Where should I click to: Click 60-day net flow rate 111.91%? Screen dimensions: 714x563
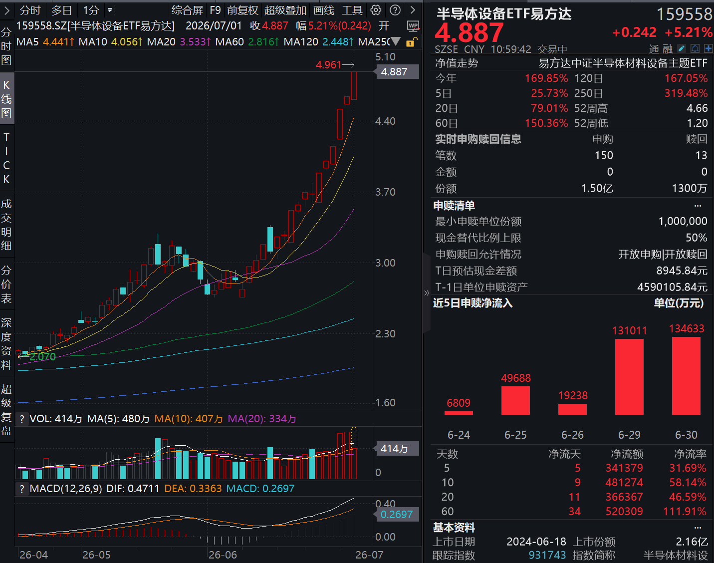click(685, 512)
